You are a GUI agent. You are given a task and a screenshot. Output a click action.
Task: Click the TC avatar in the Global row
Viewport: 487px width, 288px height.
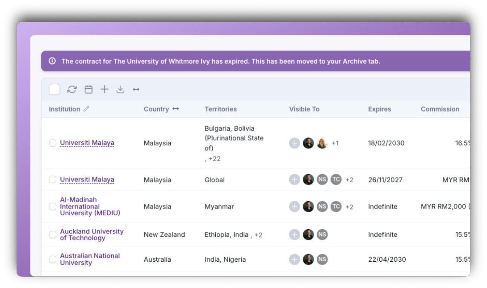(336, 180)
